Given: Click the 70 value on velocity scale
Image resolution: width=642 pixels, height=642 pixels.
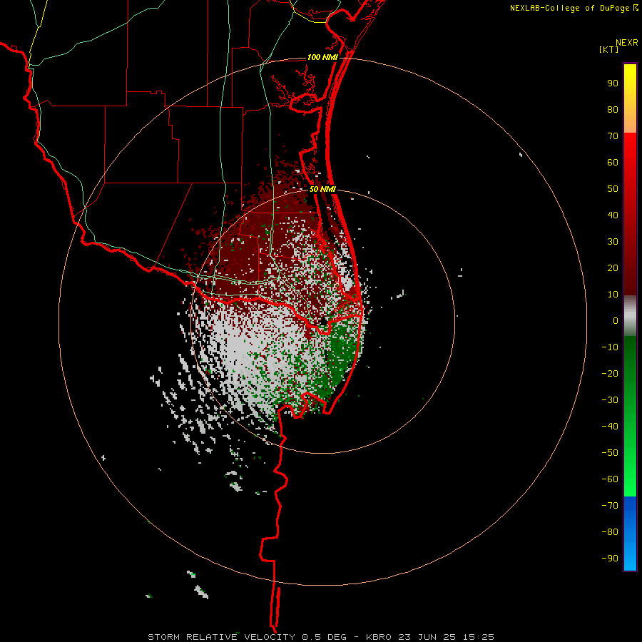Looking at the screenshot, I should [613, 136].
